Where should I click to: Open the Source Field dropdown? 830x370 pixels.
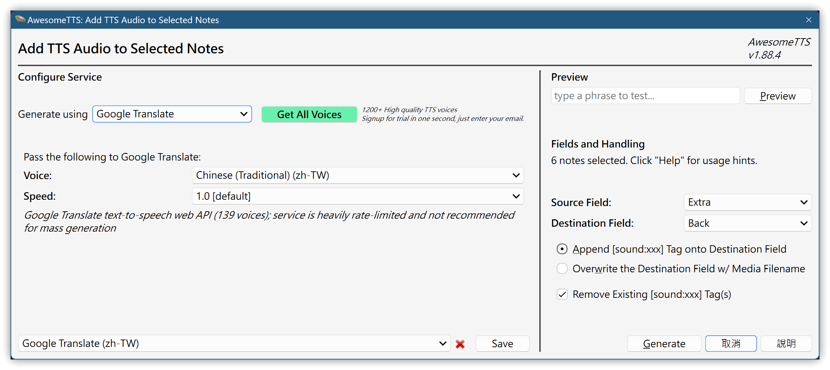[748, 203]
